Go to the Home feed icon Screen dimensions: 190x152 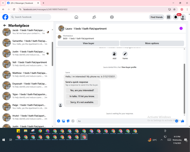click(x=76, y=17)
